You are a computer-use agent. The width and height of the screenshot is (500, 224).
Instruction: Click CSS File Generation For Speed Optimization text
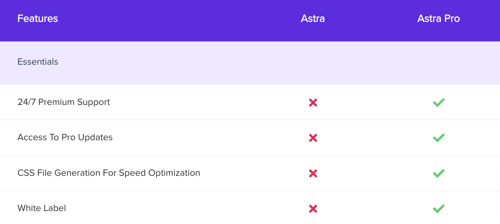coord(109,173)
